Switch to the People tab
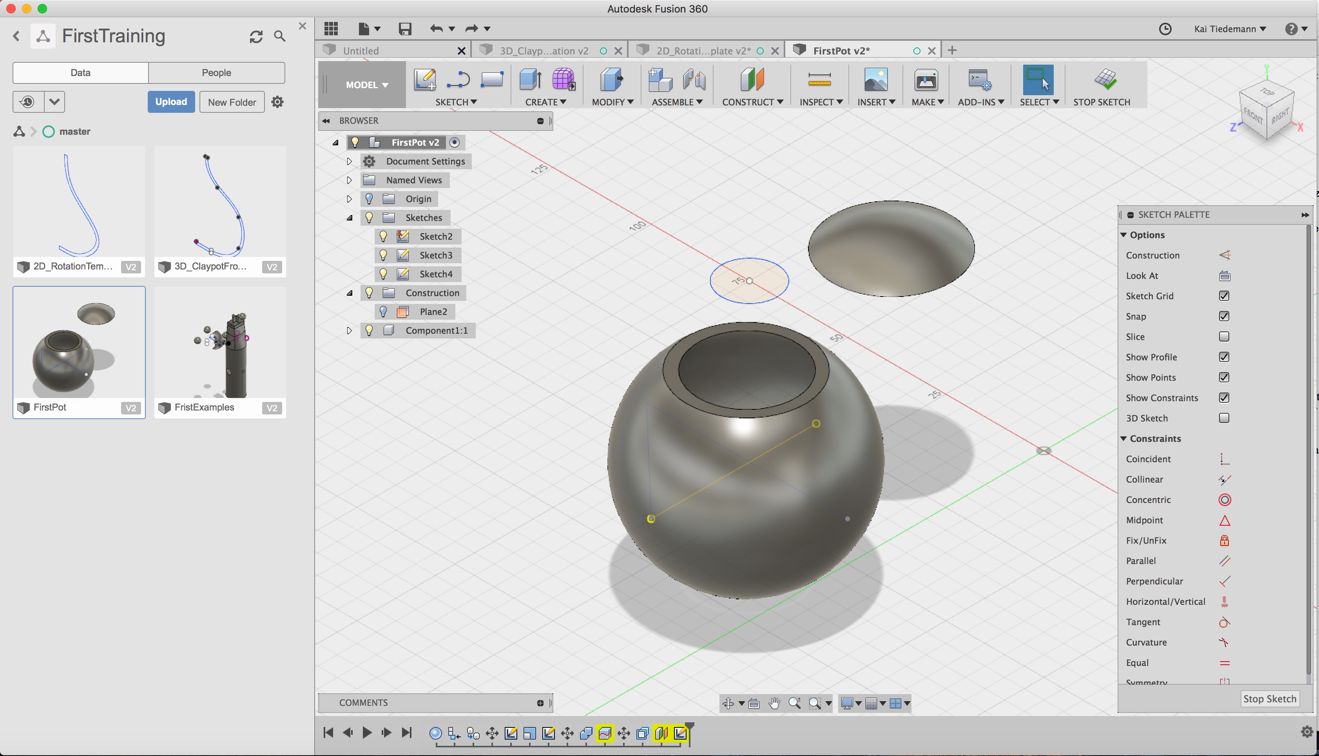The height and width of the screenshot is (756, 1319). 216,73
